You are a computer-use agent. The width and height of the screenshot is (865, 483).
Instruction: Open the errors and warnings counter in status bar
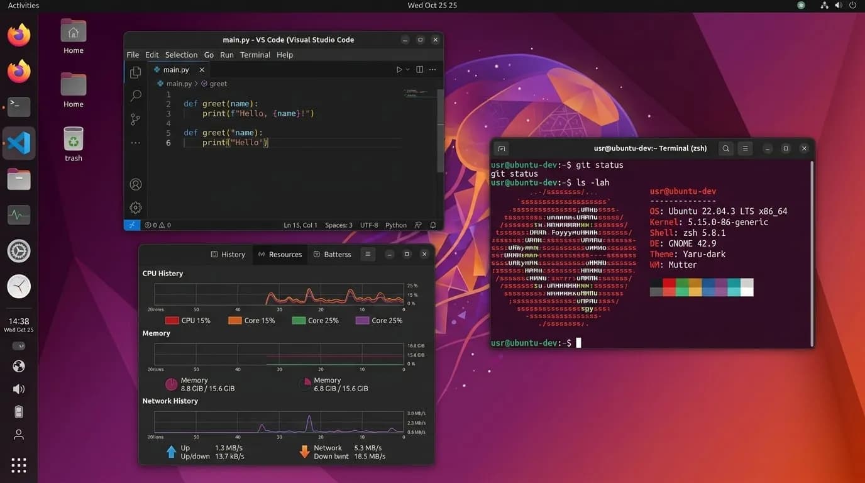[x=158, y=225]
